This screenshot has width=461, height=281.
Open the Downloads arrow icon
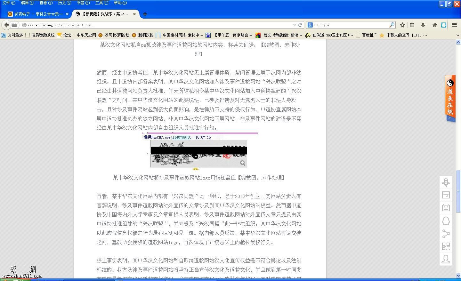[424, 25]
